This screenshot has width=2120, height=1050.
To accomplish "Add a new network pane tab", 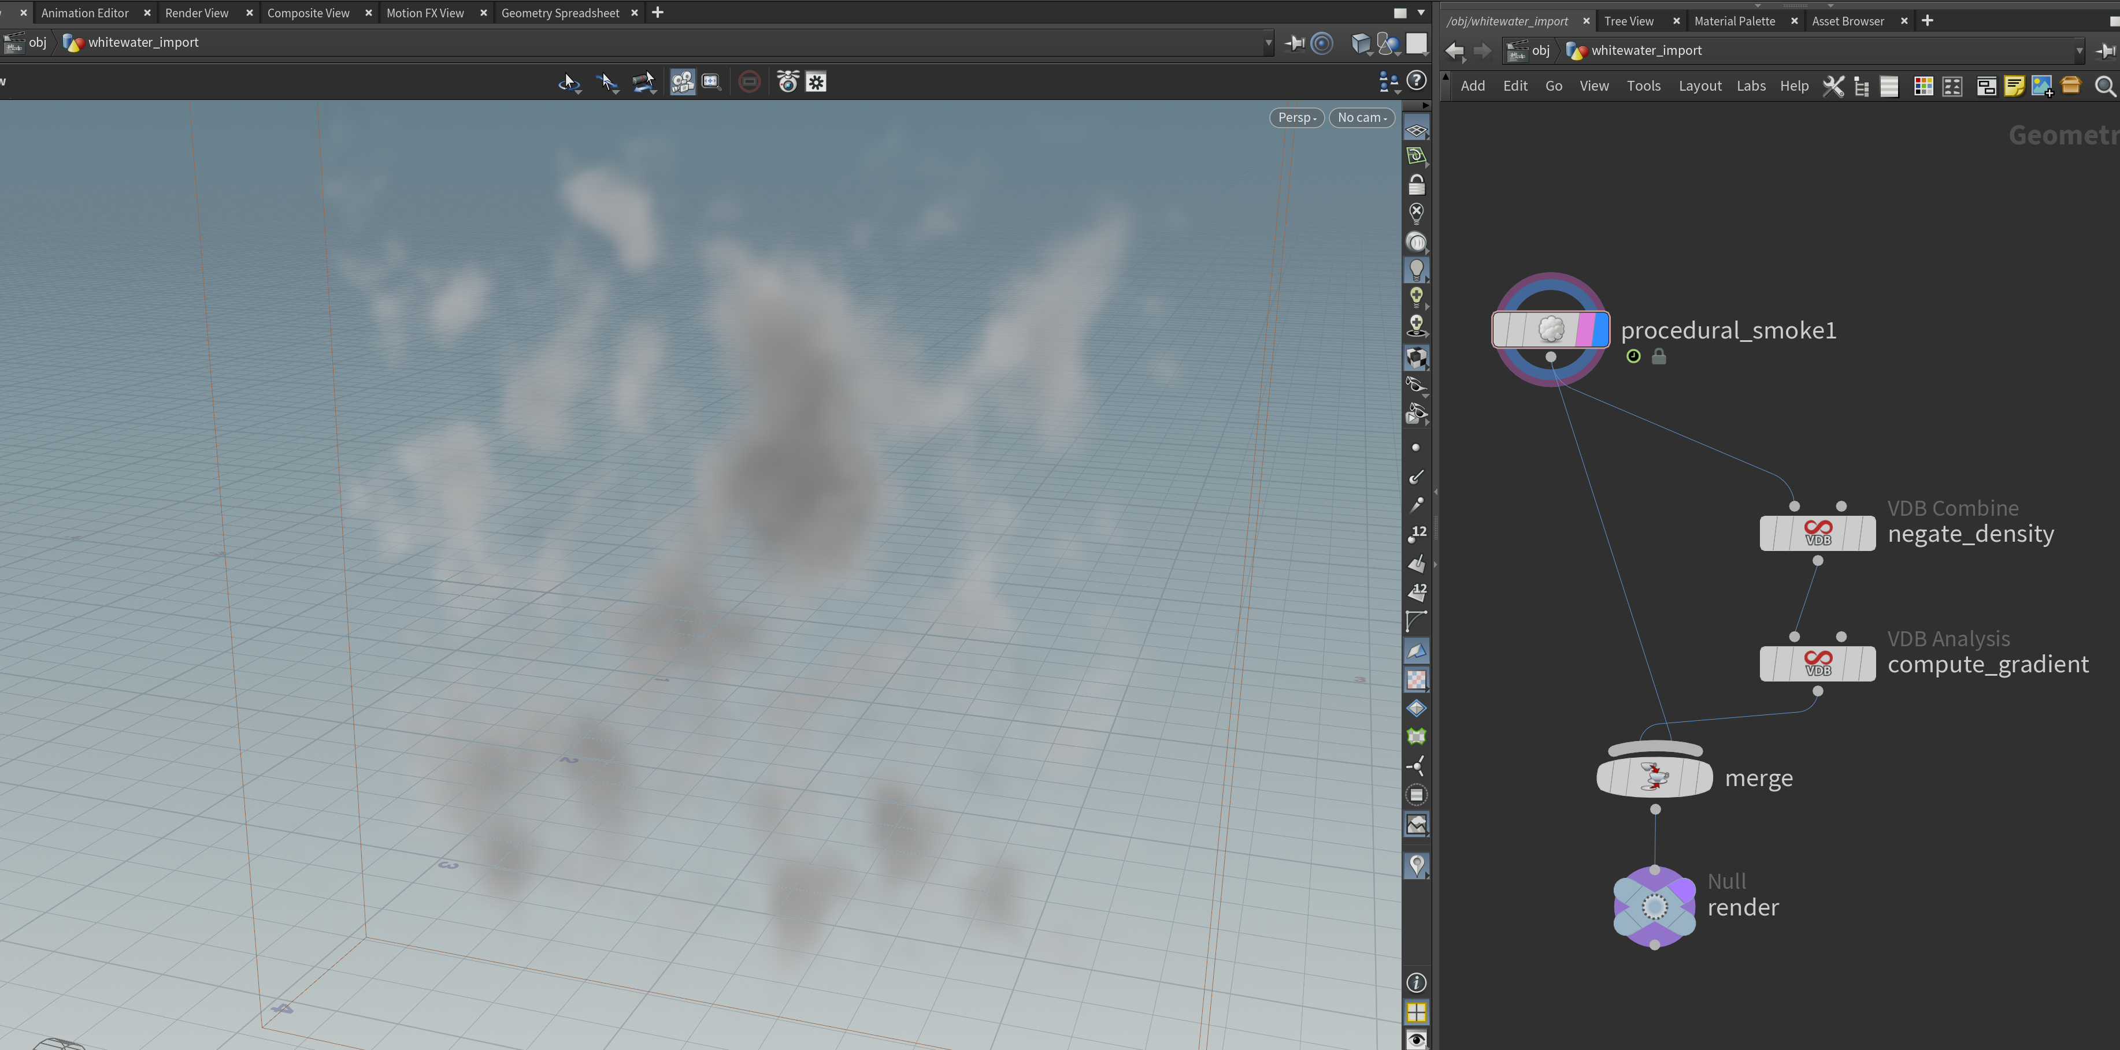I will point(1928,21).
